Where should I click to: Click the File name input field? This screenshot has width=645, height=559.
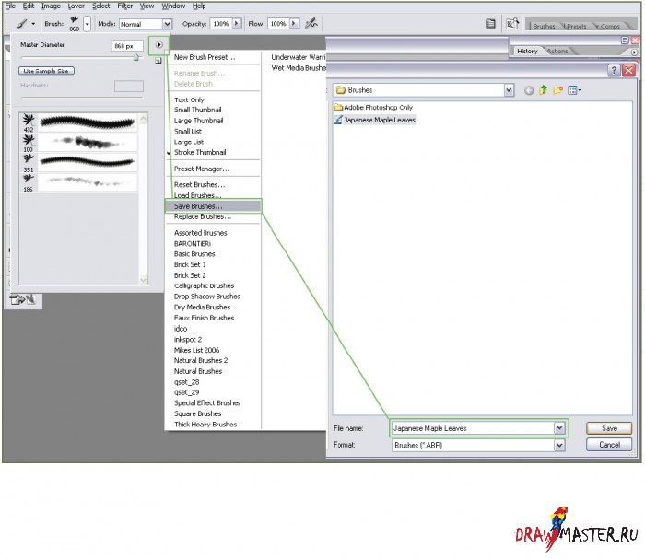[x=473, y=428]
